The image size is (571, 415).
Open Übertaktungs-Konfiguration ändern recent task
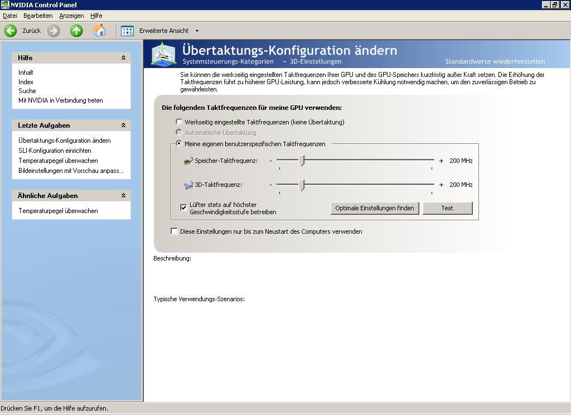pyautogui.click(x=65, y=140)
